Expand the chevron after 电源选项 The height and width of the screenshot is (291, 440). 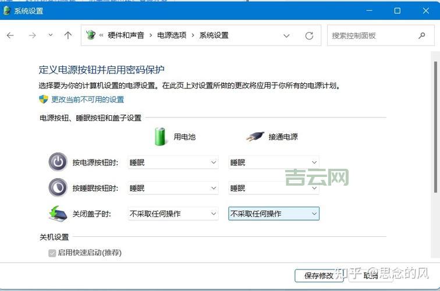[193, 36]
